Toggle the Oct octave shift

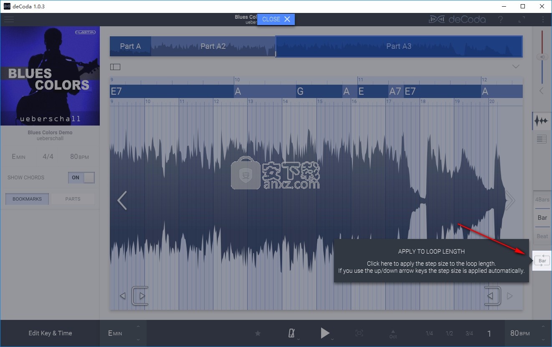[392, 334]
